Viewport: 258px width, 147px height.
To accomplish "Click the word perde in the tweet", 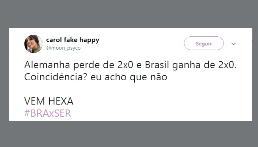I will [x=87, y=66].
